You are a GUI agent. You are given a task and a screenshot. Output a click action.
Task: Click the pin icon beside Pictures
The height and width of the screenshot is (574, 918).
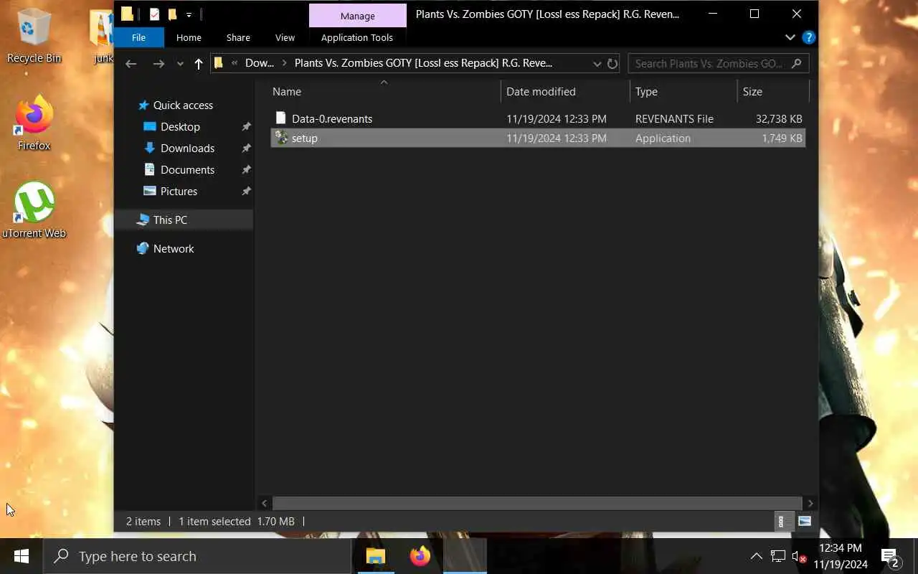[x=246, y=191]
